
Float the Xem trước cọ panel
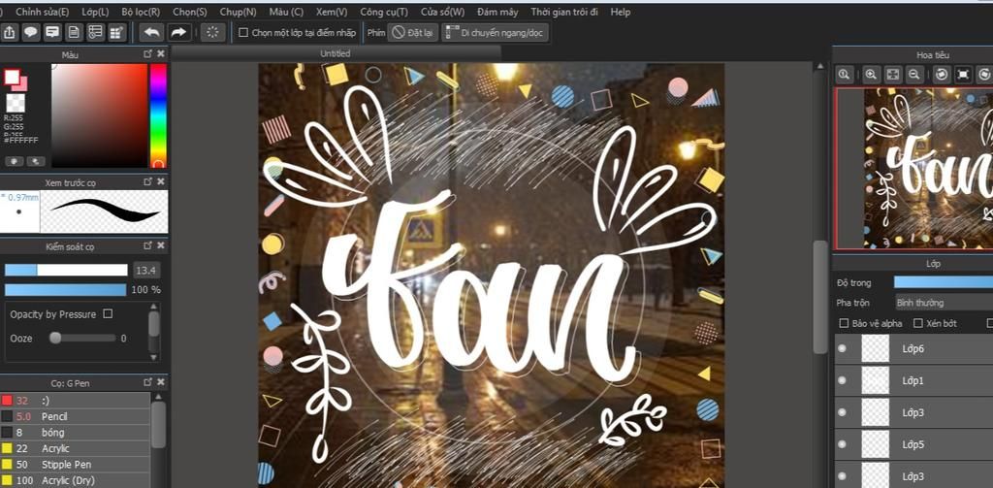[148, 181]
